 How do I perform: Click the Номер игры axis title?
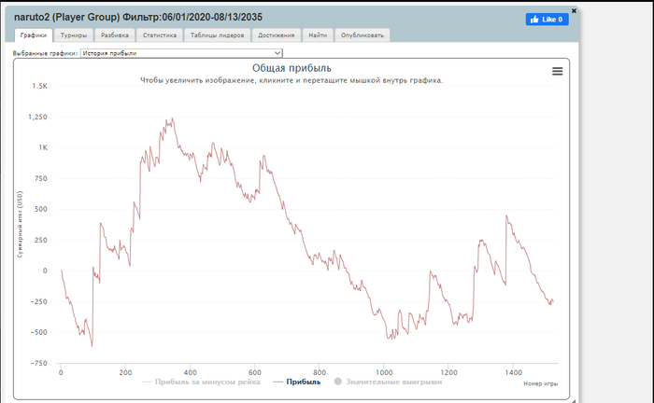[x=541, y=383]
